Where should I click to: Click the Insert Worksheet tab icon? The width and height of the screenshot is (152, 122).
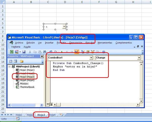tap(62, 115)
